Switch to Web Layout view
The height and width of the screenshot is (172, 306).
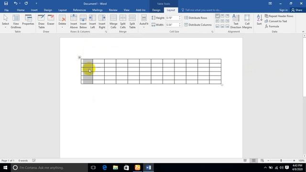click(262, 161)
